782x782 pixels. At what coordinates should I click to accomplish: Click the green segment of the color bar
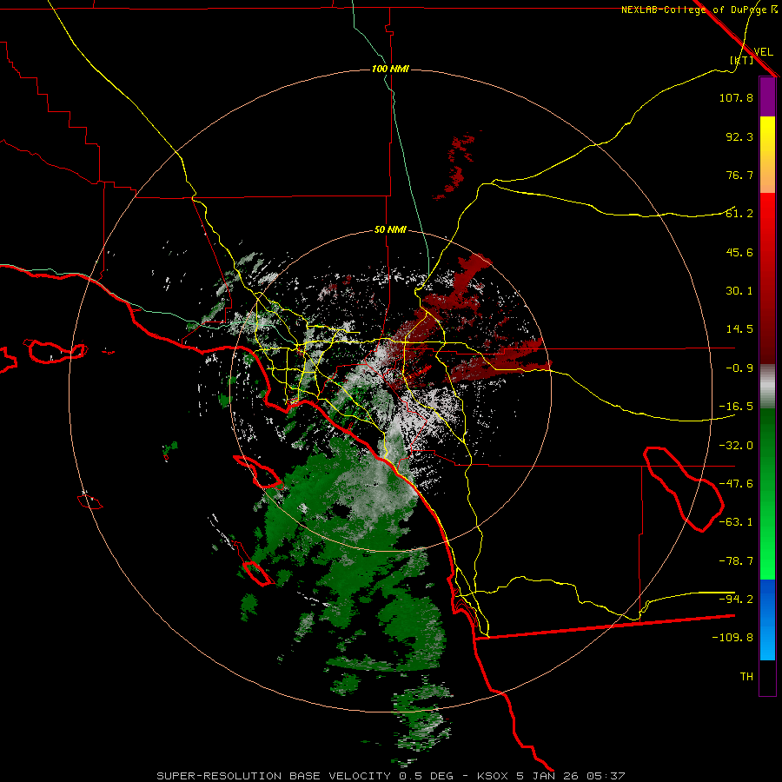click(x=767, y=494)
